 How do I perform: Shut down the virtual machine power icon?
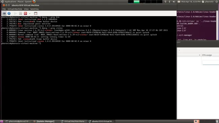coord(25,13)
